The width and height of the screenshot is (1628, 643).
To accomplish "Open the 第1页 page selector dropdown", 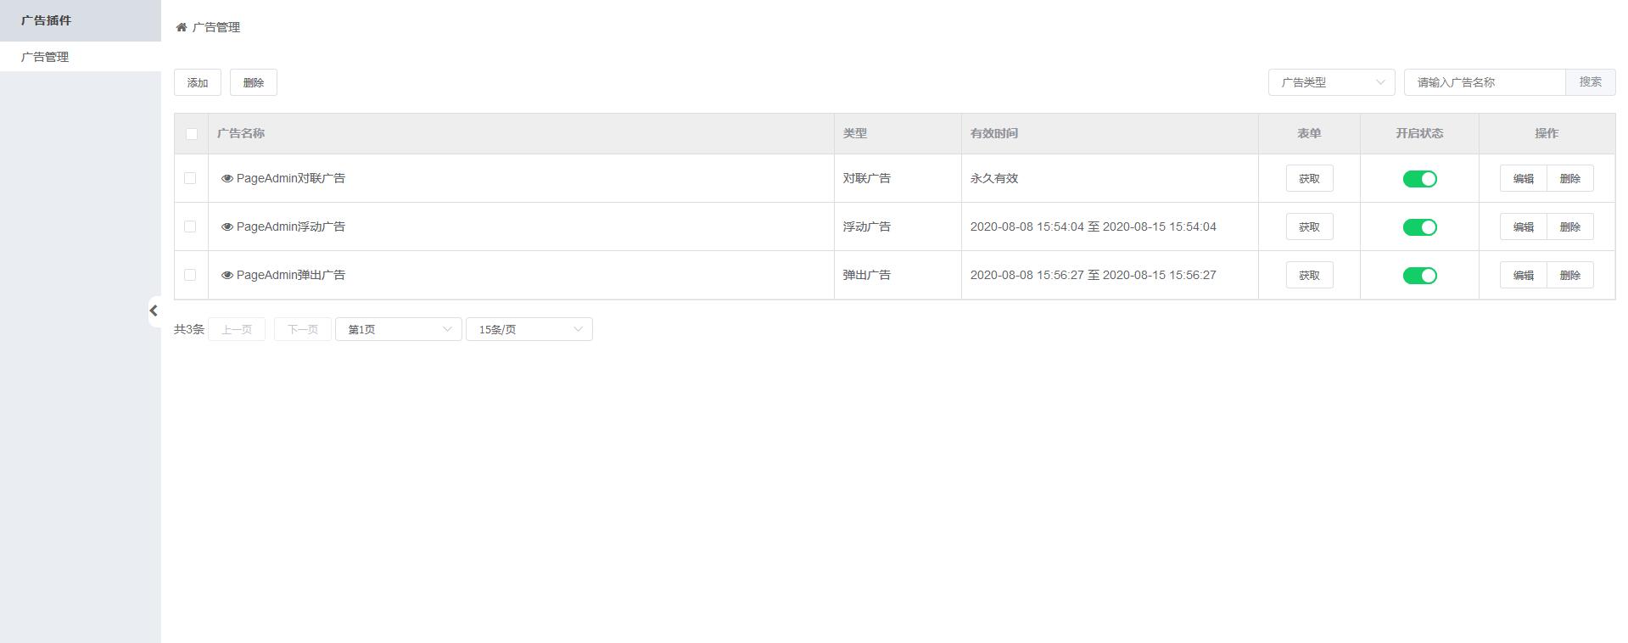I will [x=398, y=329].
